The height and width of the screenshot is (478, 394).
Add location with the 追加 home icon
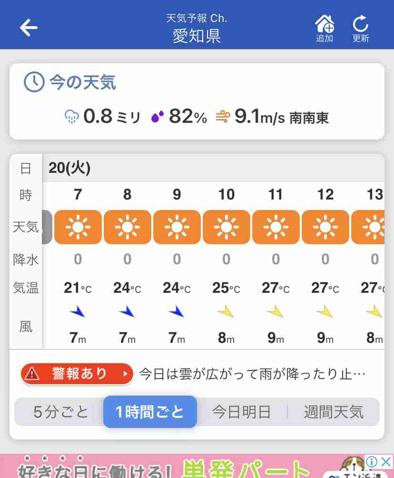[x=324, y=29]
